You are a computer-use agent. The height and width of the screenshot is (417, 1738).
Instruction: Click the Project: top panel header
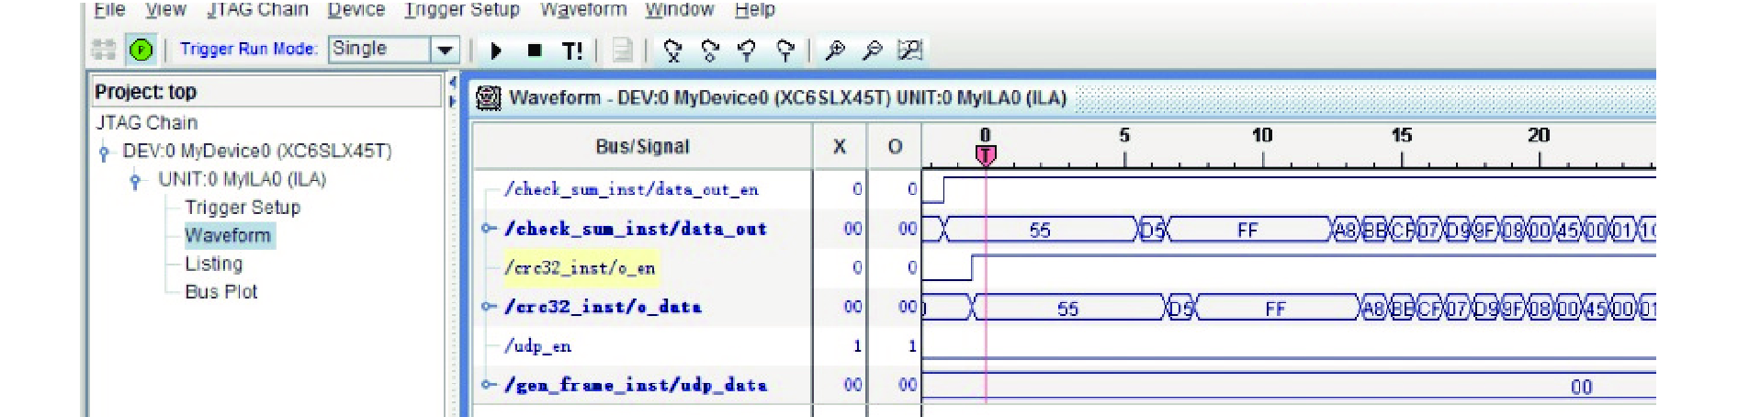point(266,92)
